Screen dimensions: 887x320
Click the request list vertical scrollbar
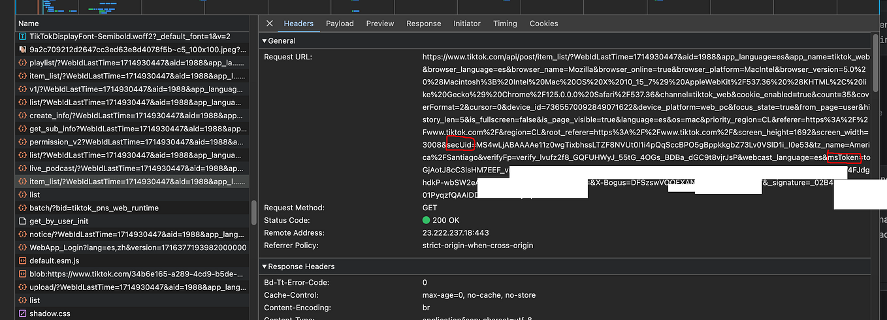[x=253, y=212]
